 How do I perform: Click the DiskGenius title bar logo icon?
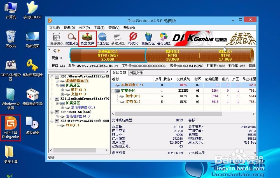[x=50, y=20]
